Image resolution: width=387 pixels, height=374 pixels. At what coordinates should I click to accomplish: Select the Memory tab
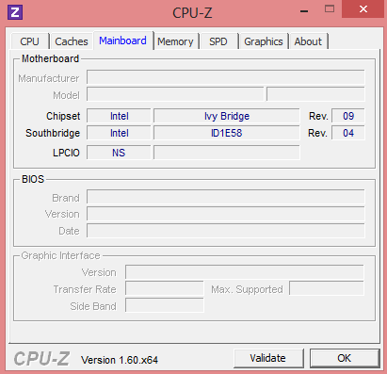(x=175, y=41)
